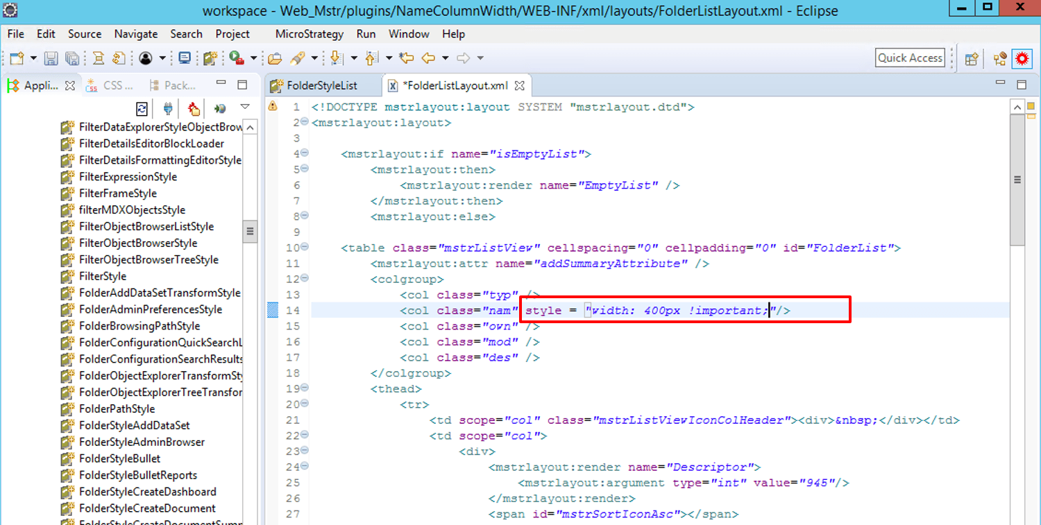Collapse the thead fold on line 19
Viewport: 1041px width, 525px height.
click(x=305, y=388)
